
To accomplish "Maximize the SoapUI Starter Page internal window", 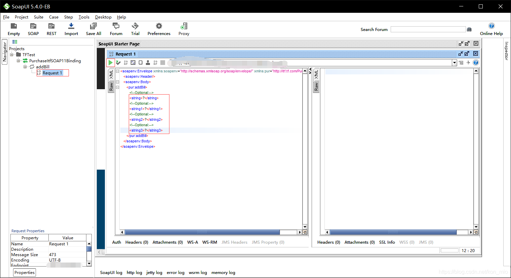I will pyautogui.click(x=467, y=43).
